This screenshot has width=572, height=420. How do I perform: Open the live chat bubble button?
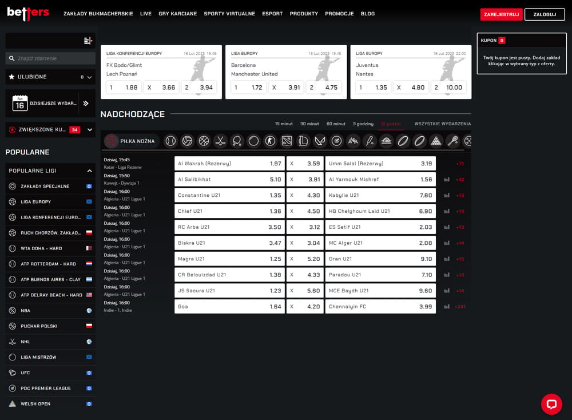click(551, 404)
